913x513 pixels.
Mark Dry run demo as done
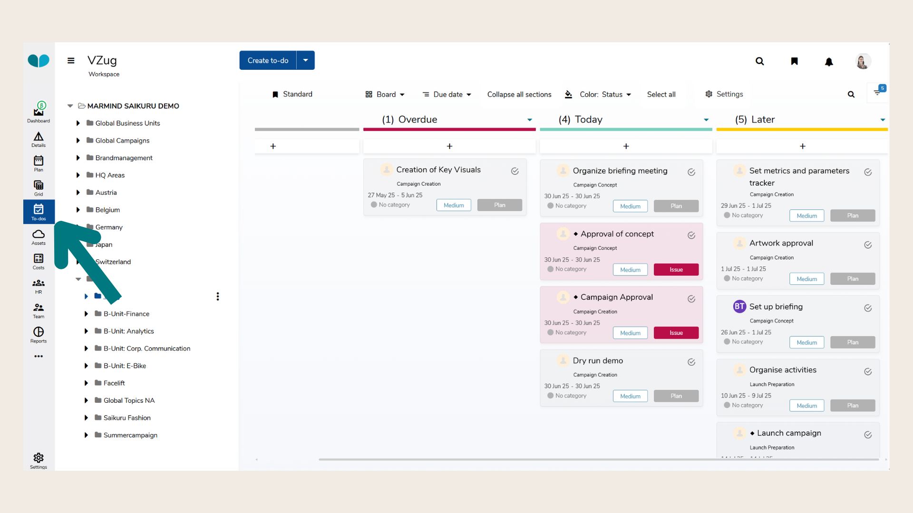click(x=691, y=362)
